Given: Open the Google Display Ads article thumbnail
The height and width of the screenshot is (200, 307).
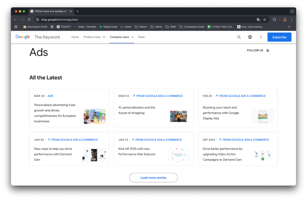Looking at the screenshot, I should tap(263, 116).
